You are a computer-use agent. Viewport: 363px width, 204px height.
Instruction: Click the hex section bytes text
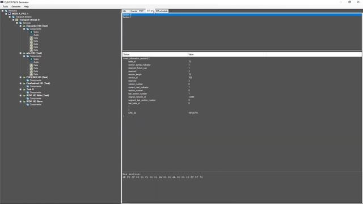[x=163, y=177]
